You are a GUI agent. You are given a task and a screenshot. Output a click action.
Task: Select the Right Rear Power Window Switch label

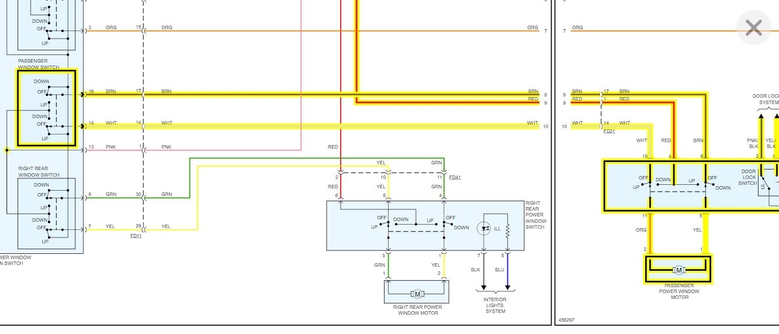tap(535, 215)
